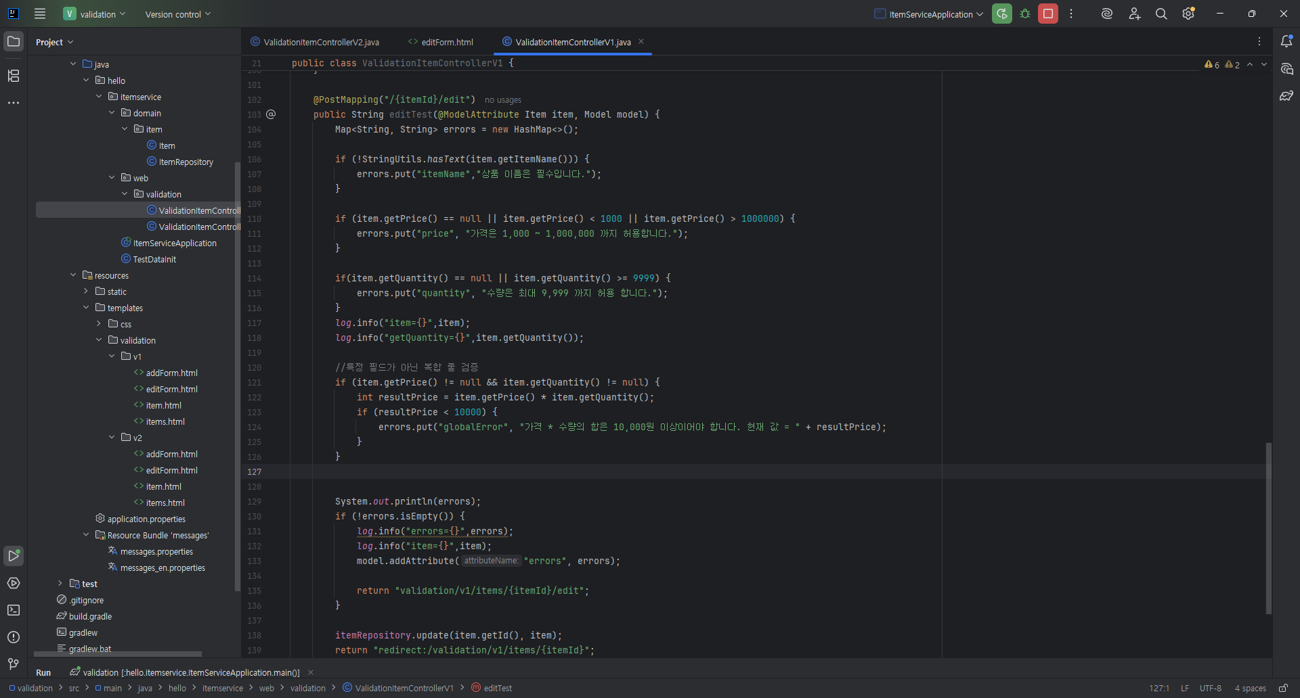Screen dimensions: 1300x698
Task: Open the Git tool window icon
Action: click(14, 664)
